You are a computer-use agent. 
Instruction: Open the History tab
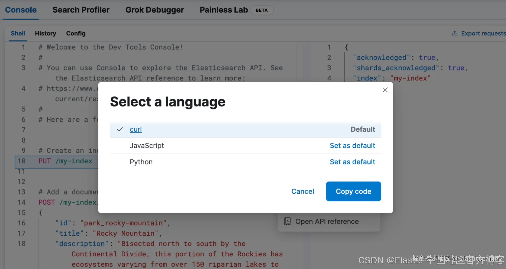[45, 33]
